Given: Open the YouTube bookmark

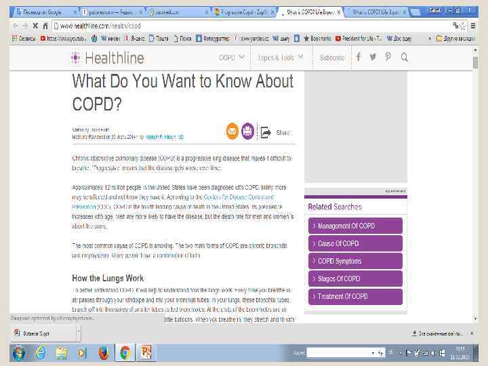Looking at the screenshot, I should (63, 39).
